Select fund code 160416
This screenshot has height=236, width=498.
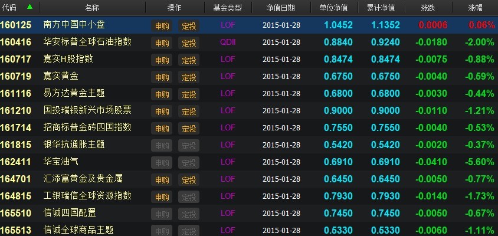tap(16, 42)
